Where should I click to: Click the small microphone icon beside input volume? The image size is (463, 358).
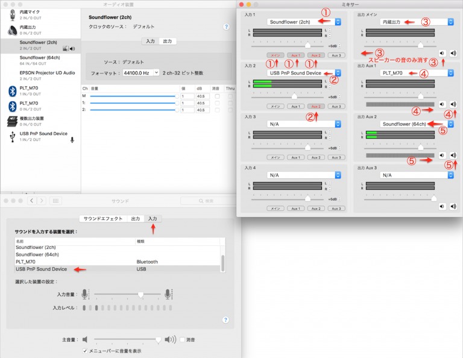(85, 294)
